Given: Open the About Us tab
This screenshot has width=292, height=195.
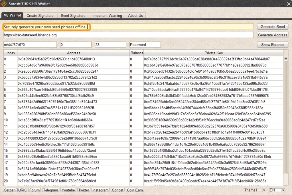Looking at the screenshot, I should pyautogui.click(x=135, y=16).
